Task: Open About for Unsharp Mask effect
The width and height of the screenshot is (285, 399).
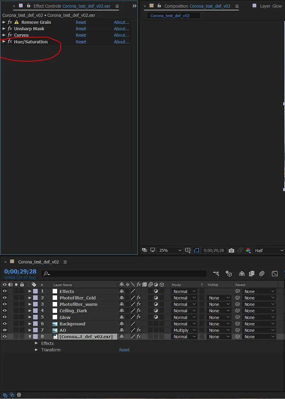Action: [121, 29]
